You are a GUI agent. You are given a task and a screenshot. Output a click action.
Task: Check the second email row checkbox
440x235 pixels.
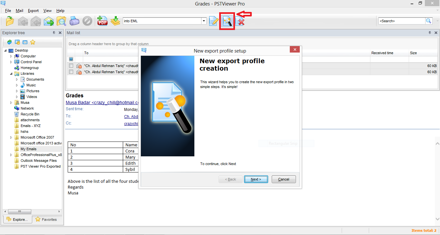pyautogui.click(x=71, y=72)
